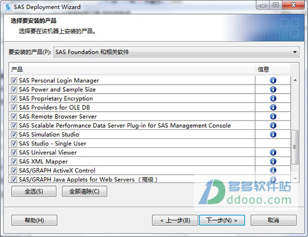
Task: Show info for SAS Simulation Studio
Action: (x=273, y=134)
